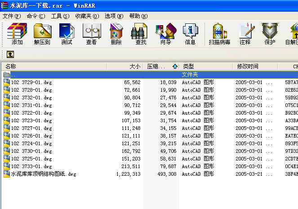Sort by the 类型 column header
This screenshot has width=298, height=209.
tap(206, 67)
